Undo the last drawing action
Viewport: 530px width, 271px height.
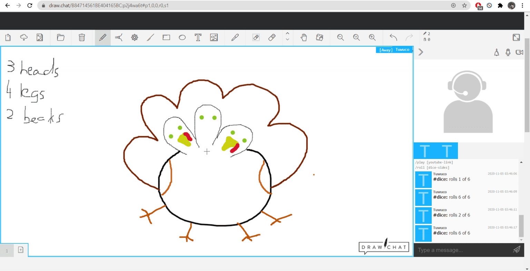(x=393, y=38)
